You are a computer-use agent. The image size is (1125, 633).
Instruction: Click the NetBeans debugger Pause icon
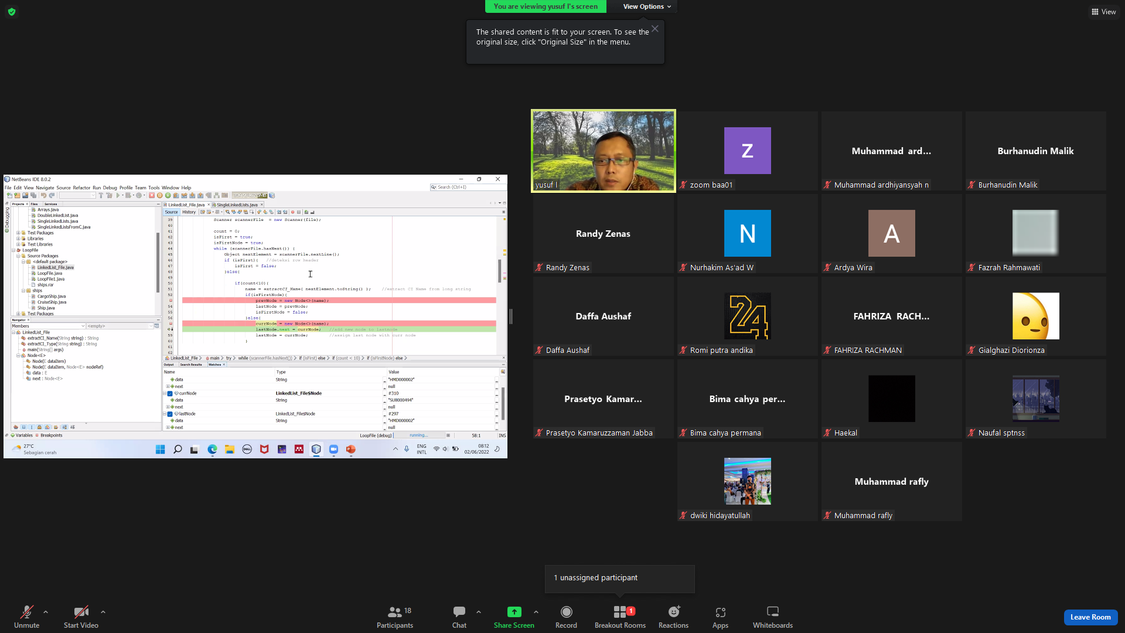click(159, 196)
